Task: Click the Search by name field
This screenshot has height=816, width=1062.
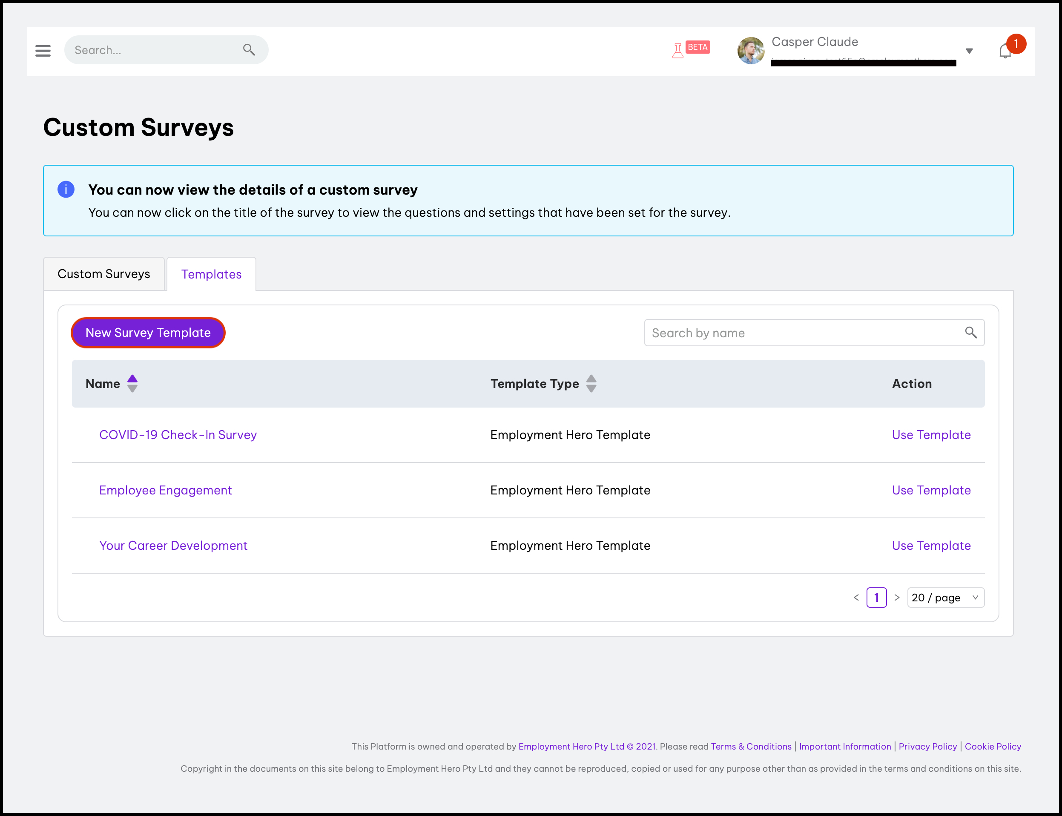Action: tap(801, 333)
